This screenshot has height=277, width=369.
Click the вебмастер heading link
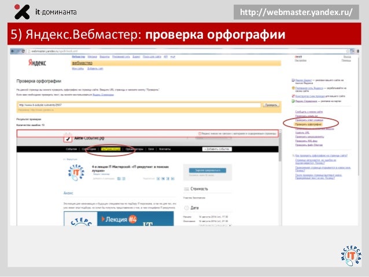(82, 63)
